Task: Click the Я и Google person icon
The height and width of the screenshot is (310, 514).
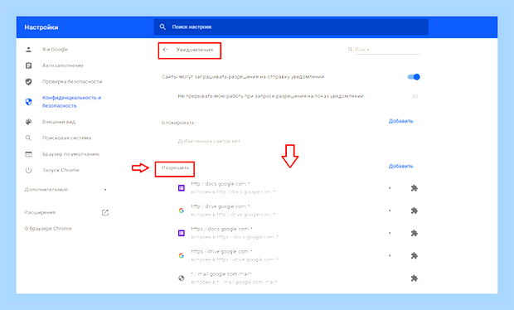Action: click(28, 50)
